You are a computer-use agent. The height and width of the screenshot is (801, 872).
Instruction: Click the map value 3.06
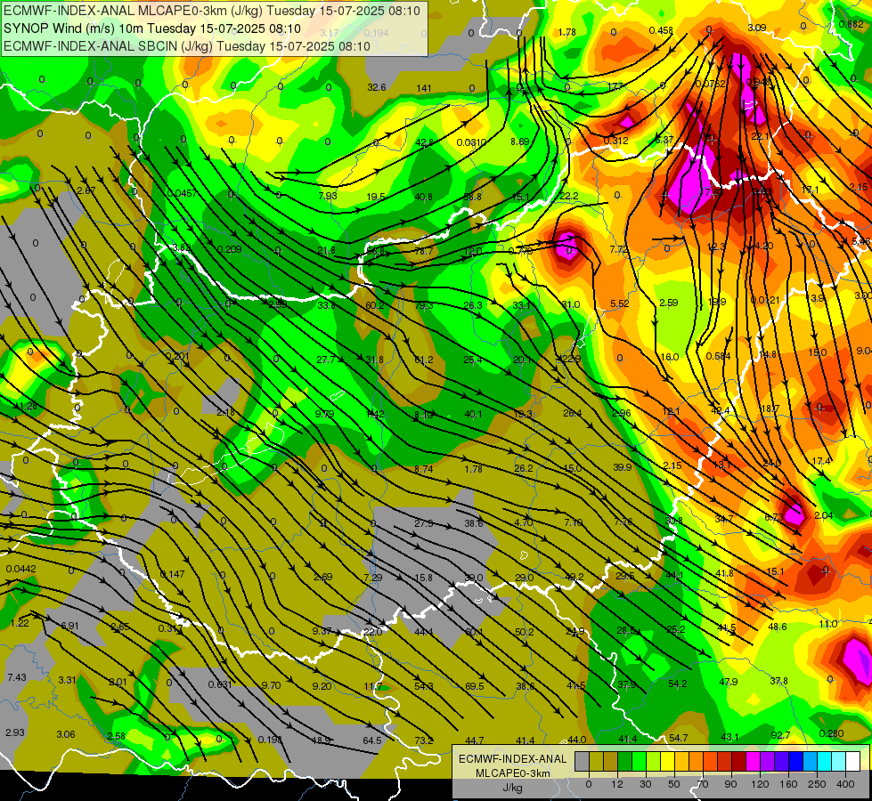[x=66, y=734]
